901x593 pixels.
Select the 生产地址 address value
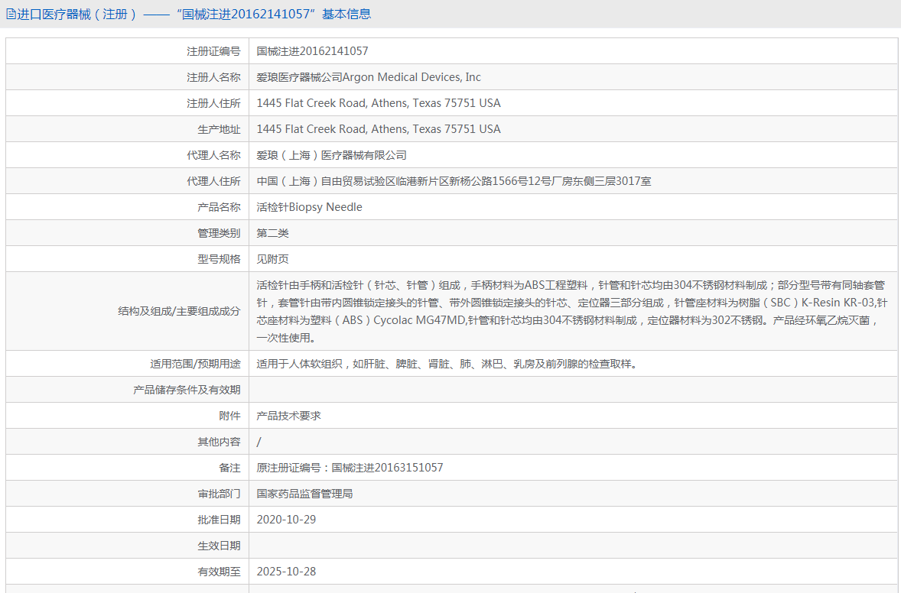[x=378, y=129]
